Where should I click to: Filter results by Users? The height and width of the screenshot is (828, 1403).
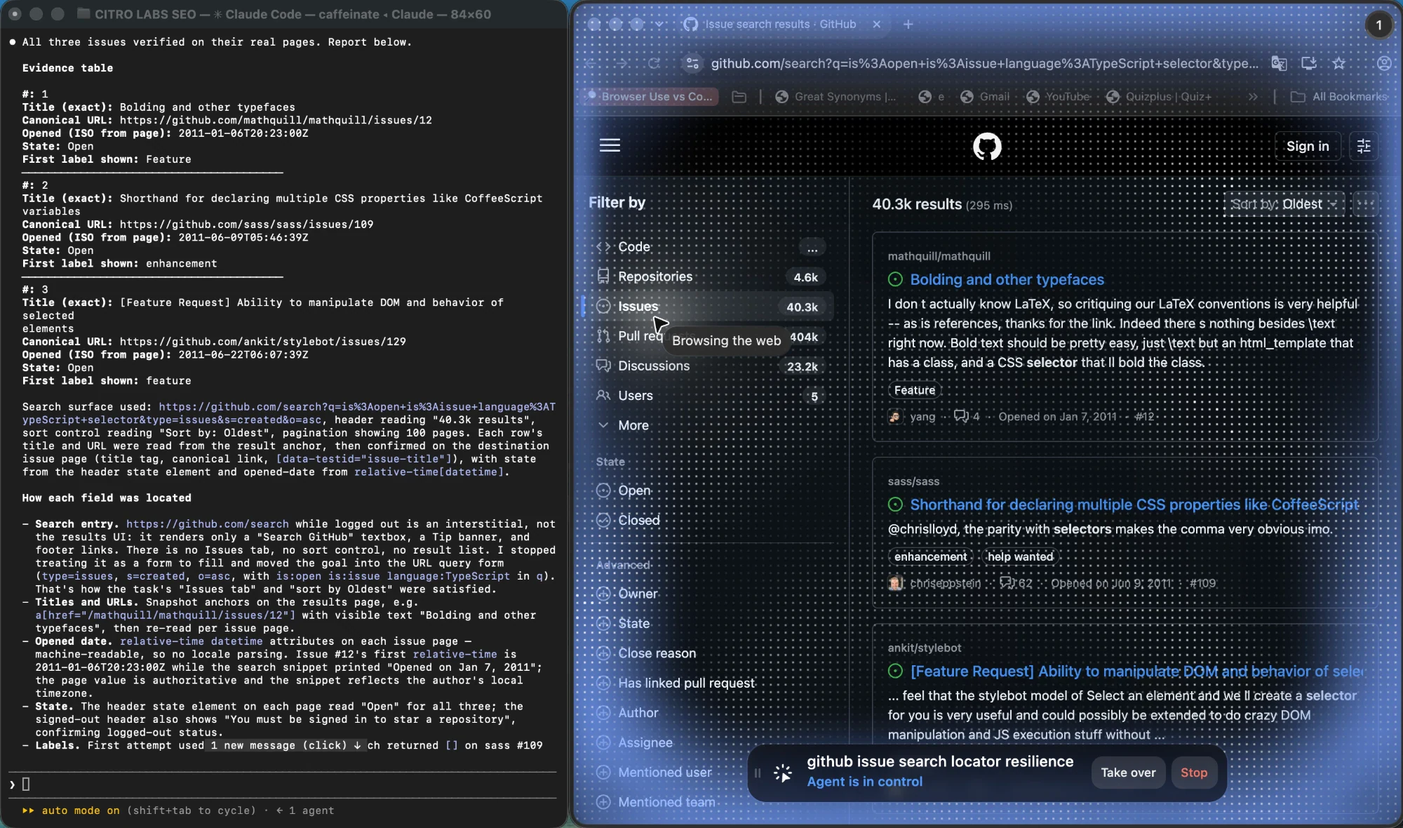pyautogui.click(x=710, y=396)
